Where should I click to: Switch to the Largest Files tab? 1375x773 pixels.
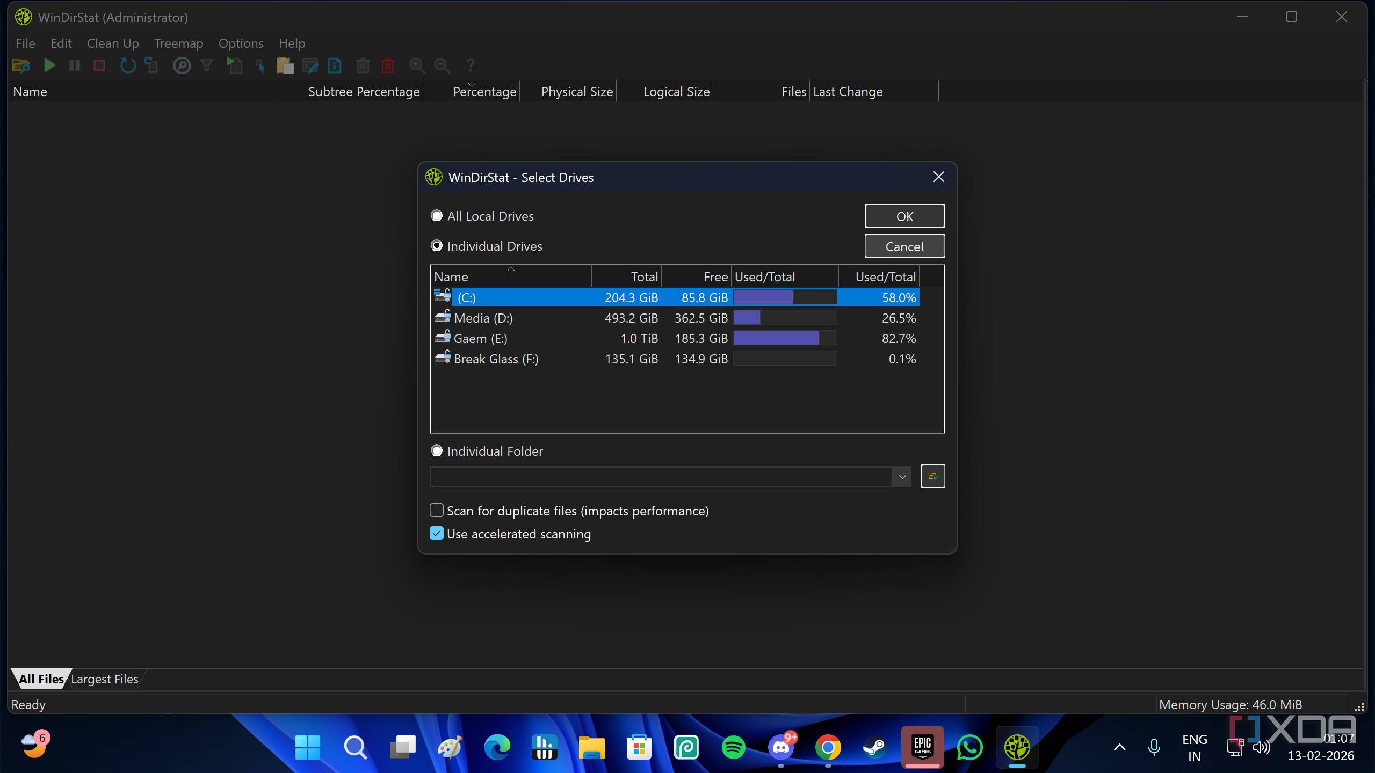click(105, 679)
